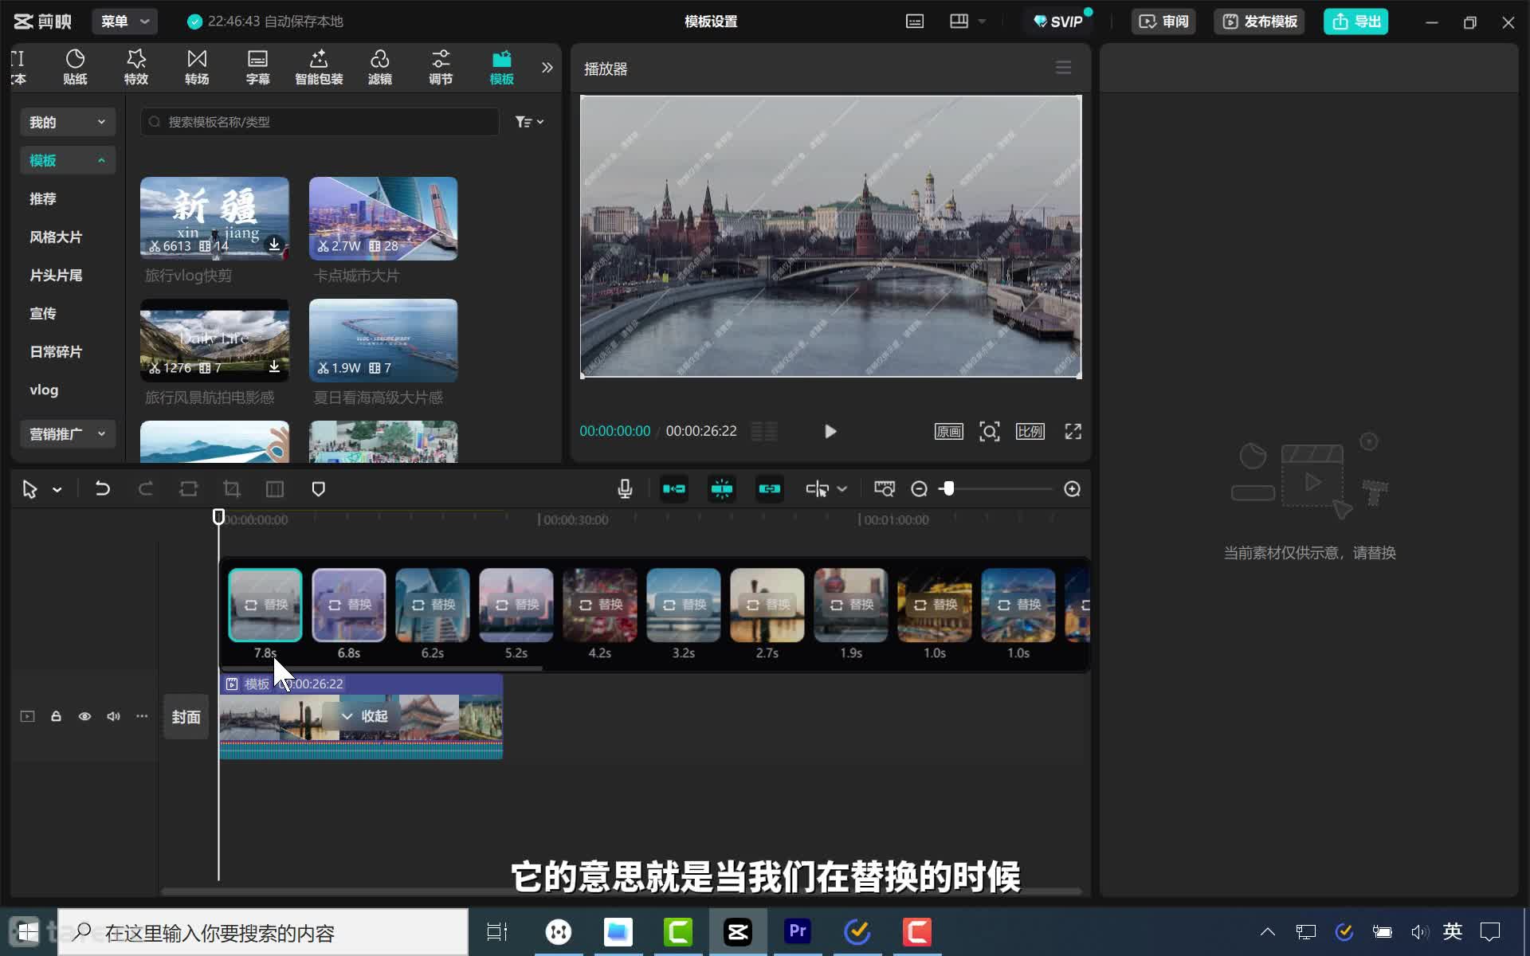Hide the track with eye icon

(x=84, y=716)
